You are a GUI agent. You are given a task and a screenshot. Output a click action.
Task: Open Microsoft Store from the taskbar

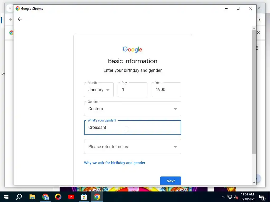coord(84,197)
